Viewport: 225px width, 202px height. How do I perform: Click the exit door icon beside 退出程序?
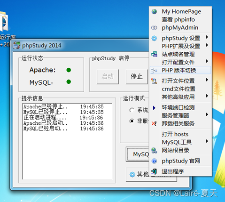click(154, 171)
